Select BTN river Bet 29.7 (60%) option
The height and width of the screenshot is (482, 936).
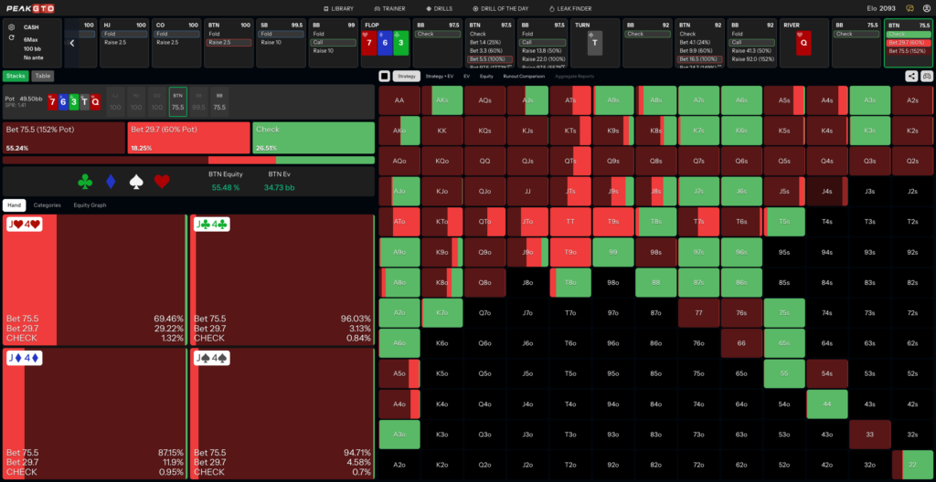coord(909,42)
